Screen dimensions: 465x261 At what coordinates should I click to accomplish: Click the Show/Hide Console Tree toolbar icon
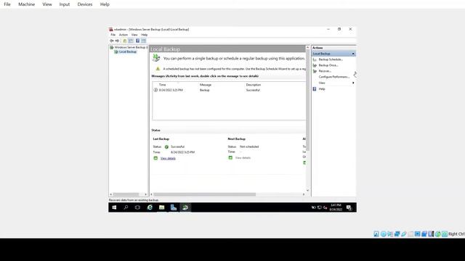pyautogui.click(x=131, y=41)
